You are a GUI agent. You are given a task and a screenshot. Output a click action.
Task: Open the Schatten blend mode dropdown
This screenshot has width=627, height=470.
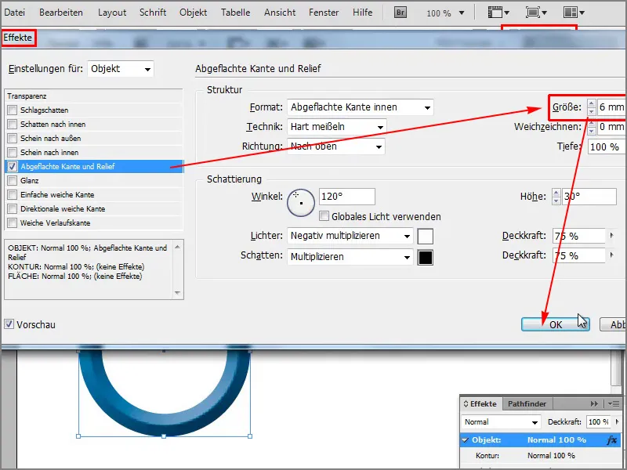pyautogui.click(x=350, y=257)
